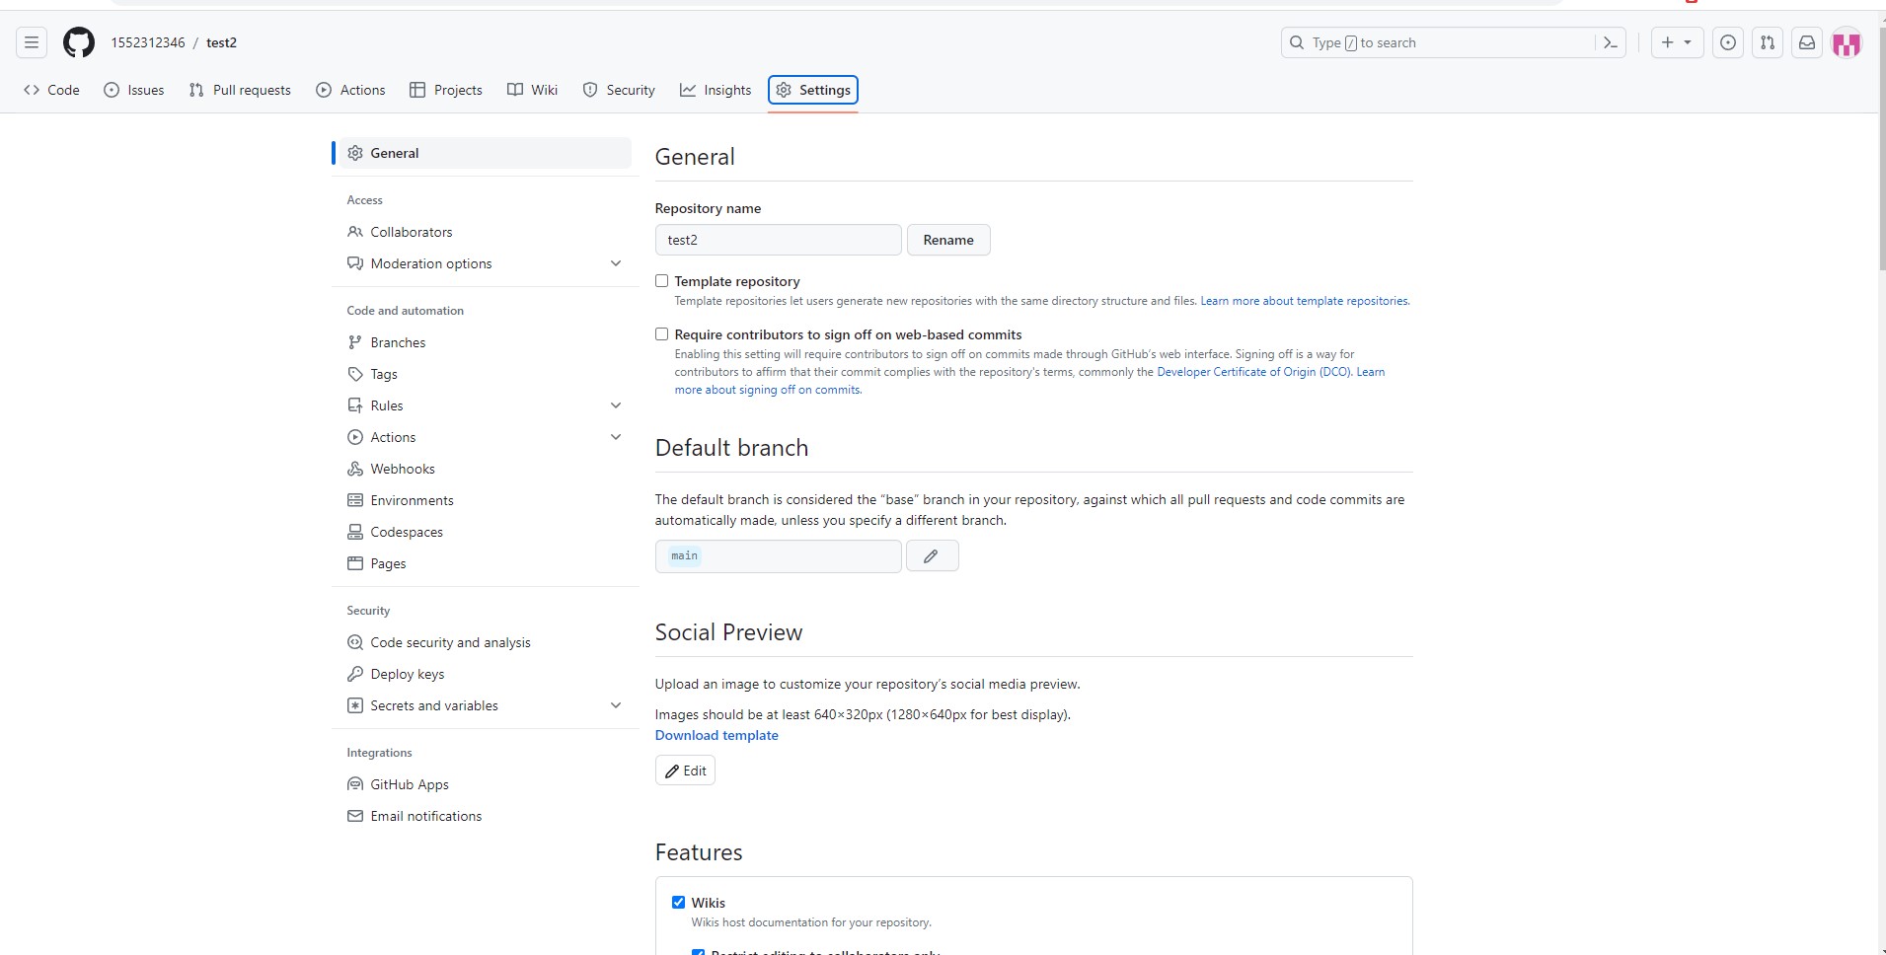Screen dimensions: 1886x955
Task: Open the hamburger navigation menu
Action: 32,42
